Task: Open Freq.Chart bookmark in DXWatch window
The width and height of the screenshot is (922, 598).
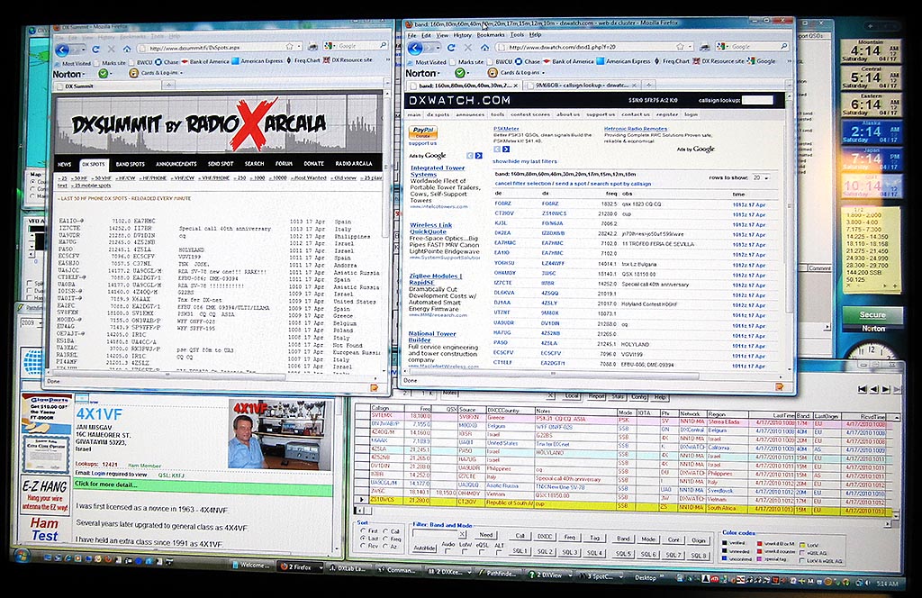Action: point(672,61)
